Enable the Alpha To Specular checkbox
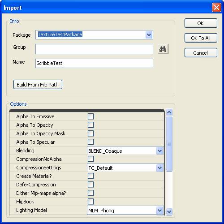The image size is (224, 224). click(x=90, y=142)
